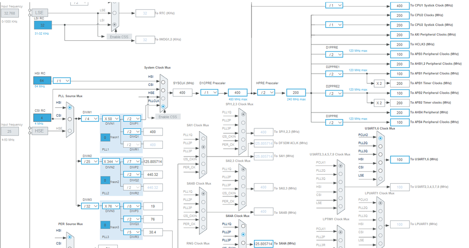Click the LSE oscillator block

tap(39, 13)
